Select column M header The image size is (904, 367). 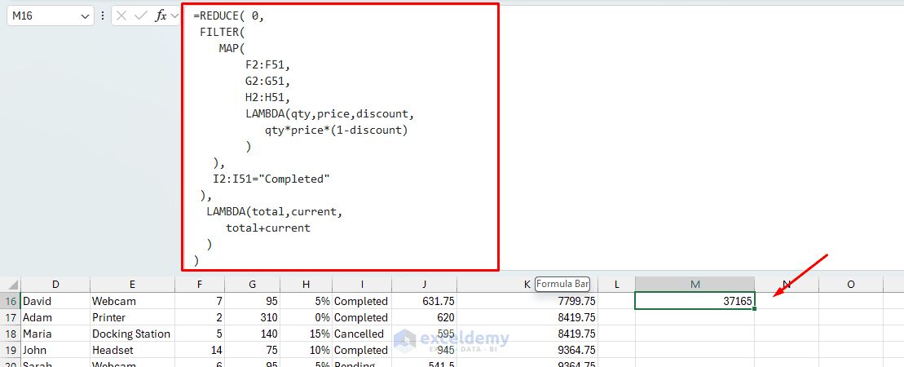(695, 284)
